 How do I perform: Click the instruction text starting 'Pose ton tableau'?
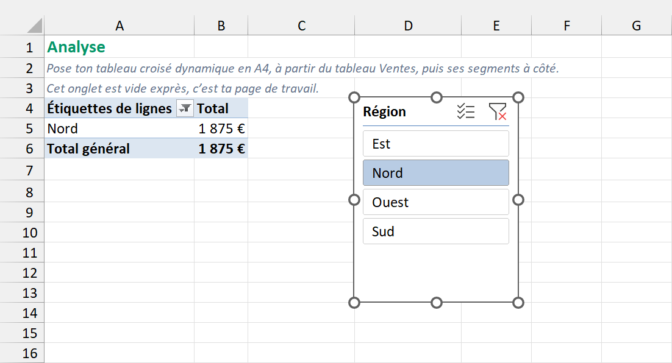302,68
